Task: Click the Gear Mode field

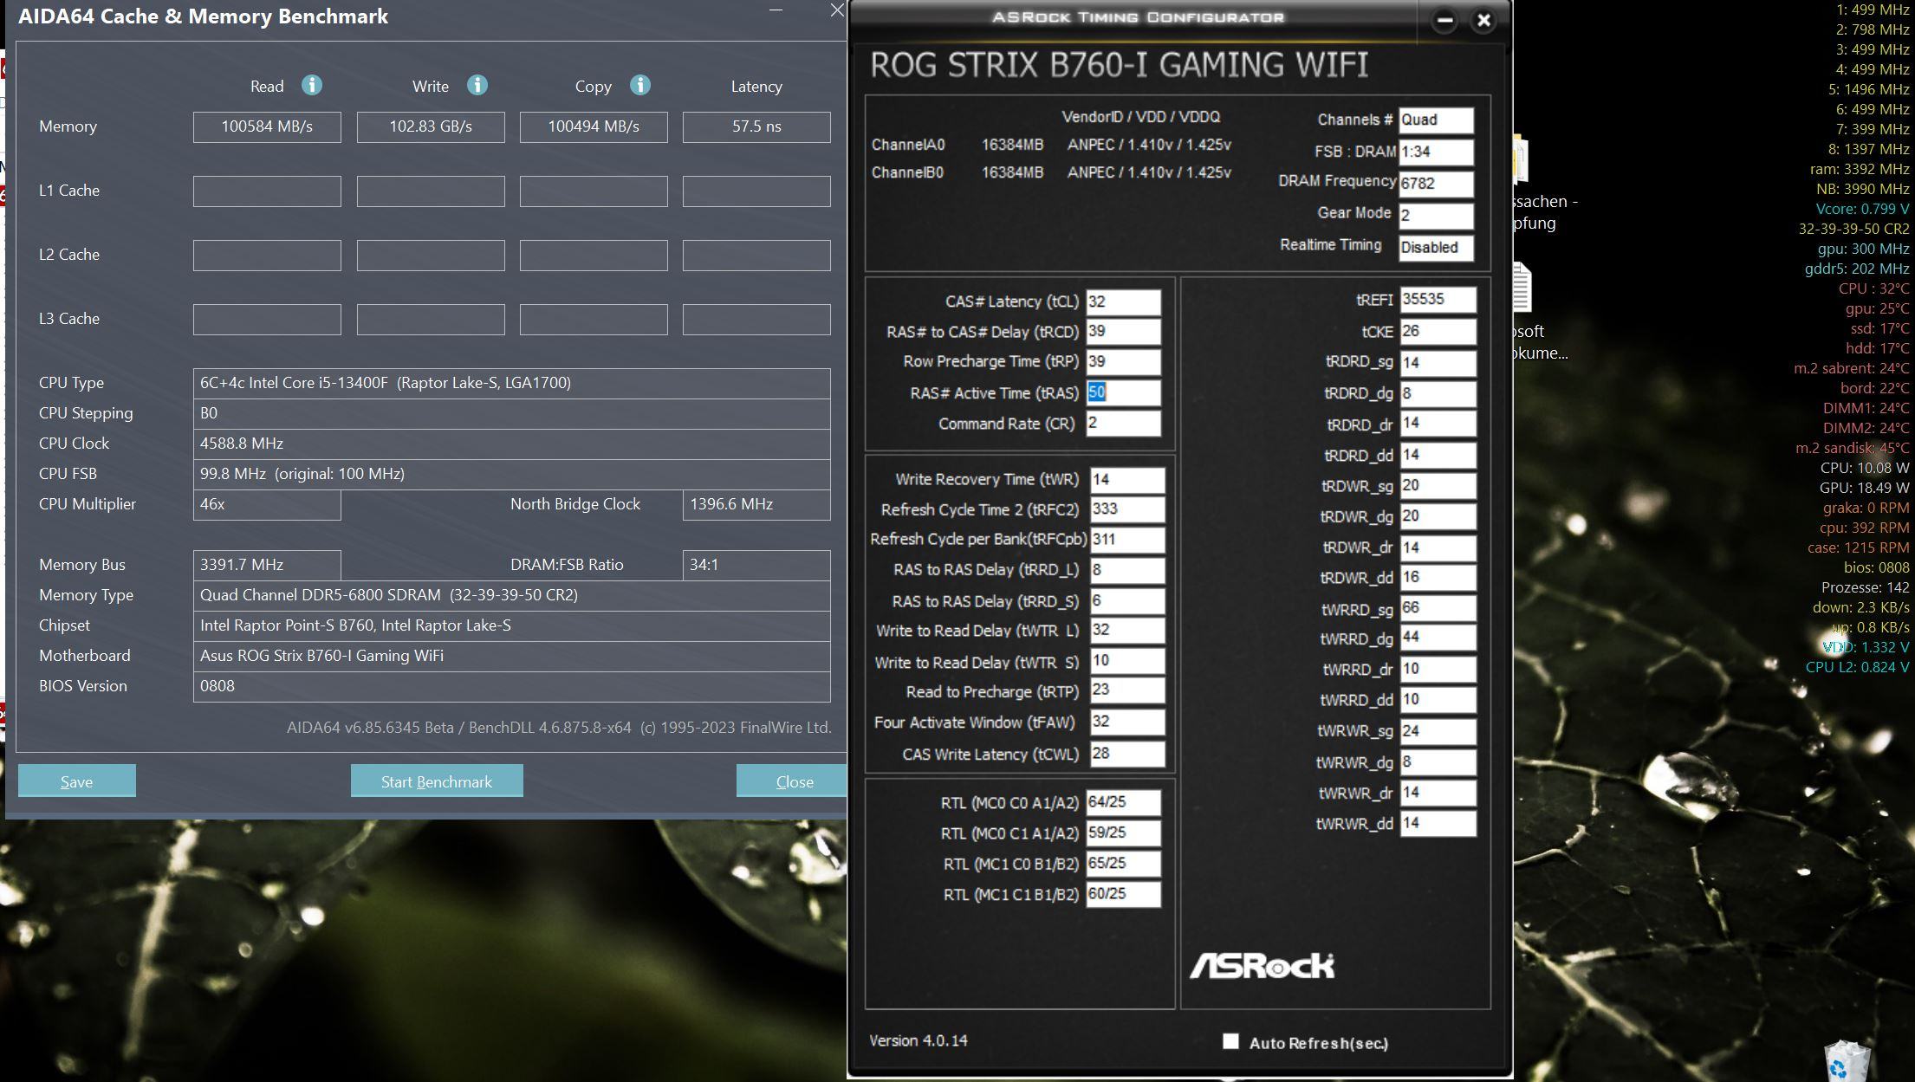Action: tap(1436, 216)
